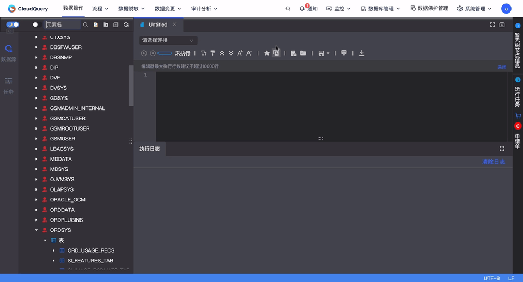Expand the ORD_USAGE_RECS table
Image resolution: width=523 pixels, height=282 pixels.
54,250
